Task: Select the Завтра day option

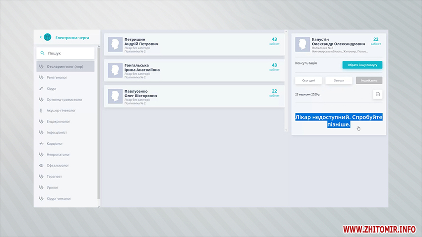Action: (x=339, y=80)
